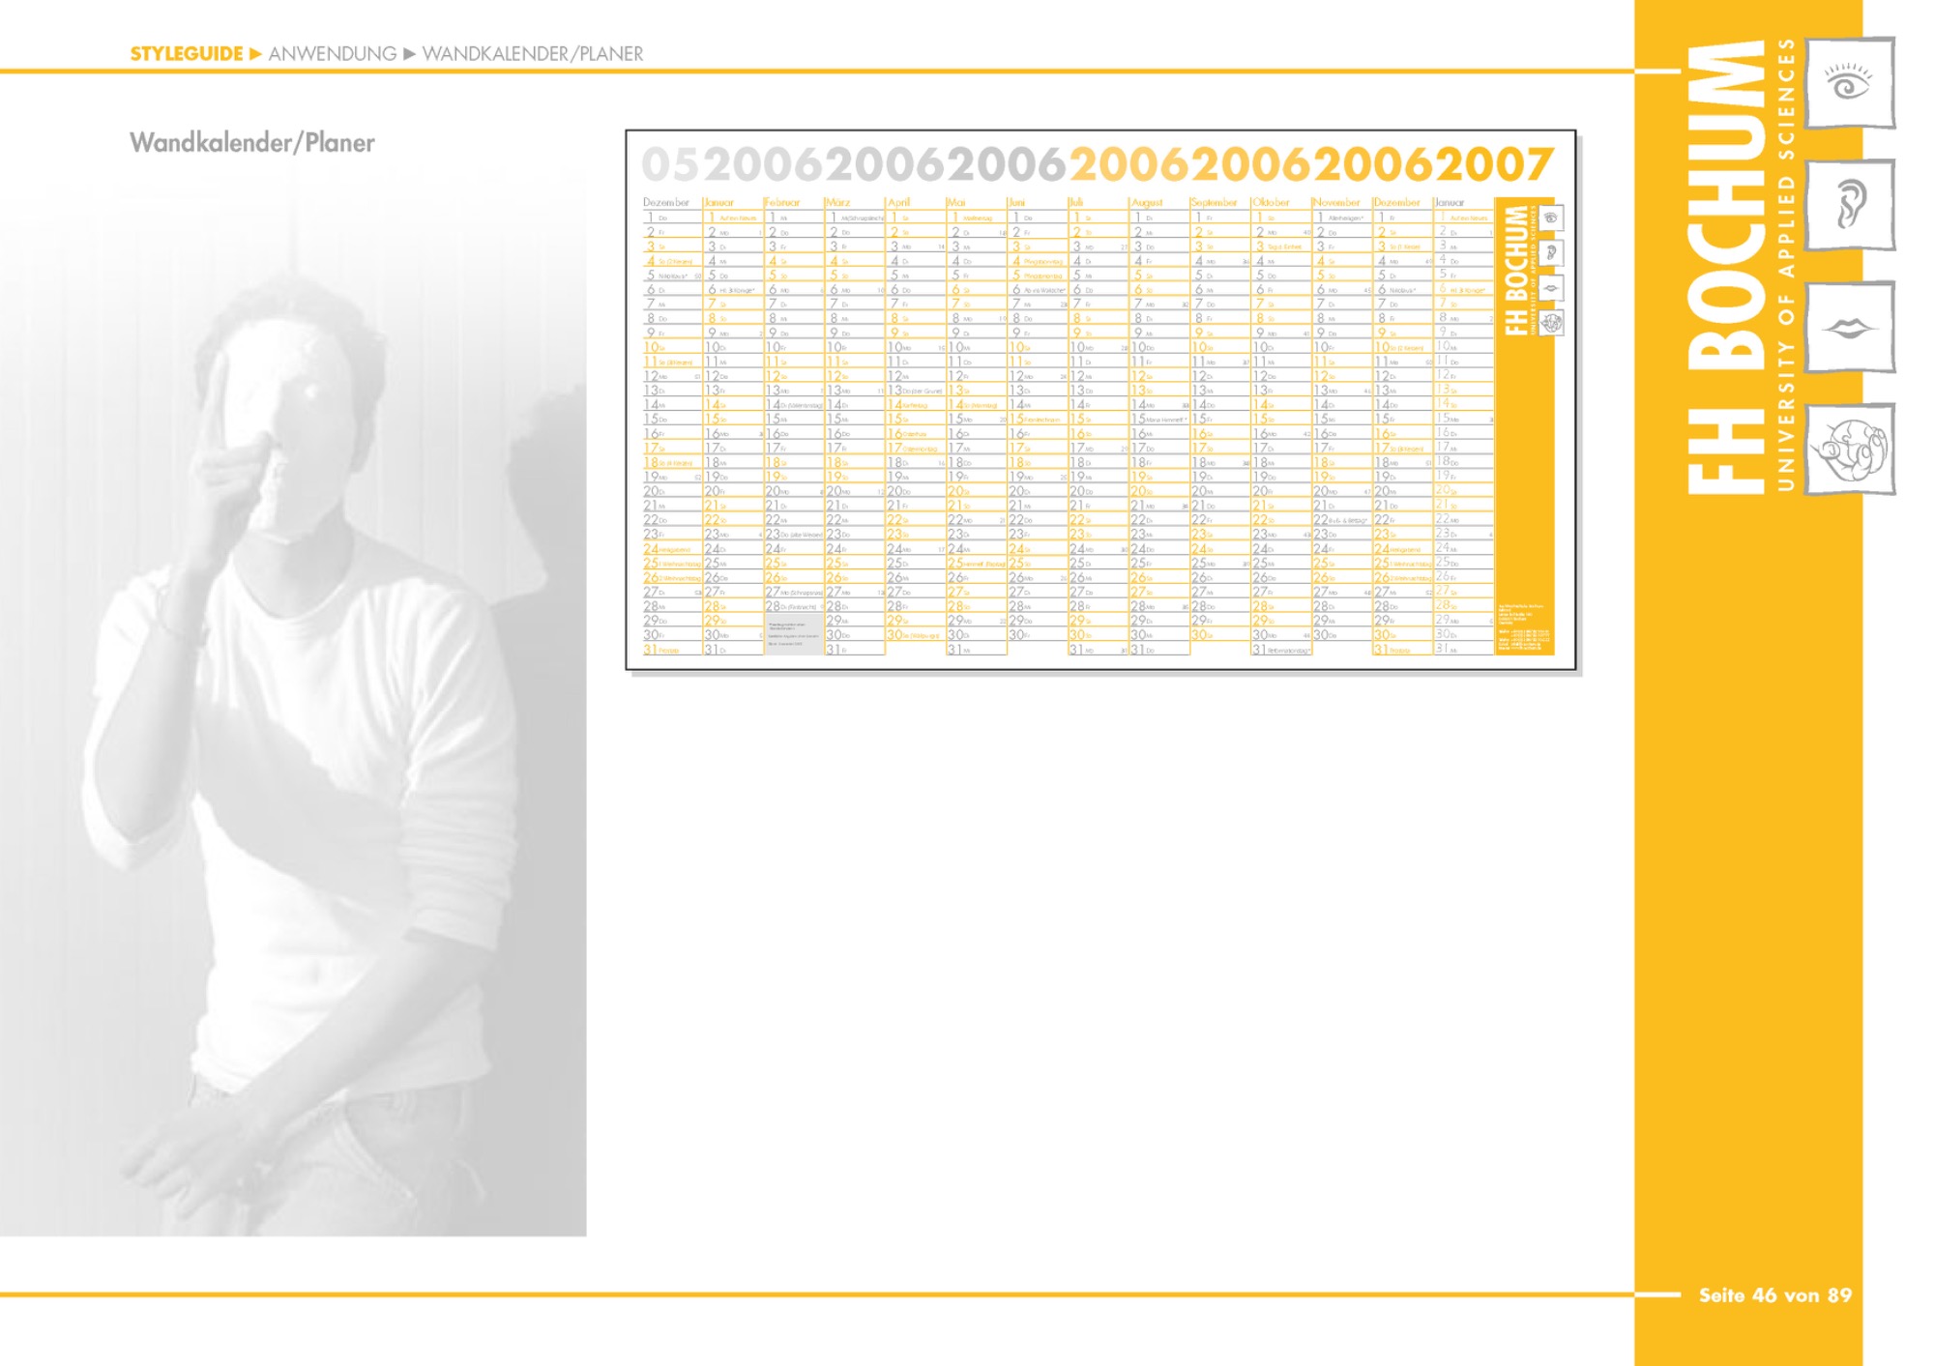Click the large ear icon in sidebar
The image size is (1934, 1366).
click(x=1849, y=205)
